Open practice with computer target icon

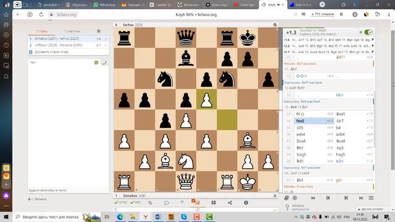click(295, 198)
